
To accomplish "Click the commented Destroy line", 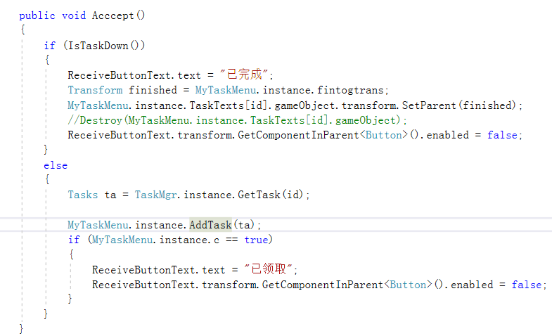I will click(x=237, y=120).
